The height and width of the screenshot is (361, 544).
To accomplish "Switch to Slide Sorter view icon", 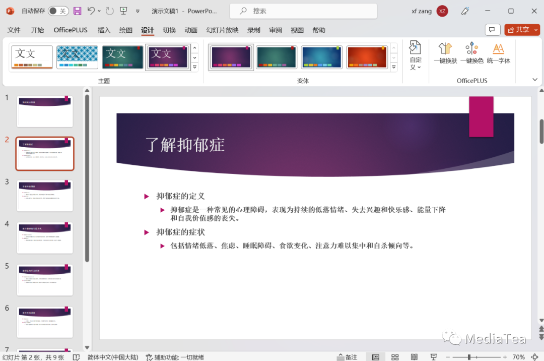I will (x=395, y=357).
